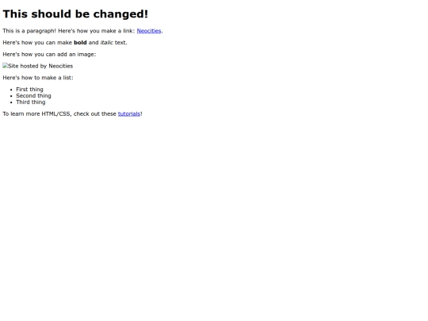This screenshot has width=428, height=321.
Task: Click the 'Site hosted by Neocities' alt text
Action: tap(40, 66)
